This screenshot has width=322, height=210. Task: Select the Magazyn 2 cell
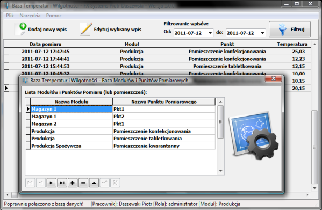(x=71, y=124)
